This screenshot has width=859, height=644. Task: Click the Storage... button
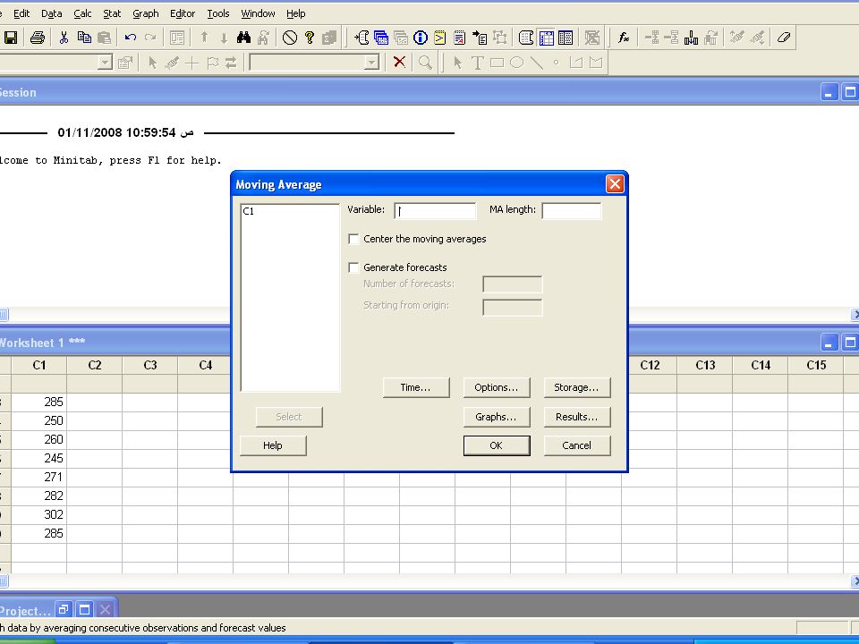pyautogui.click(x=577, y=387)
